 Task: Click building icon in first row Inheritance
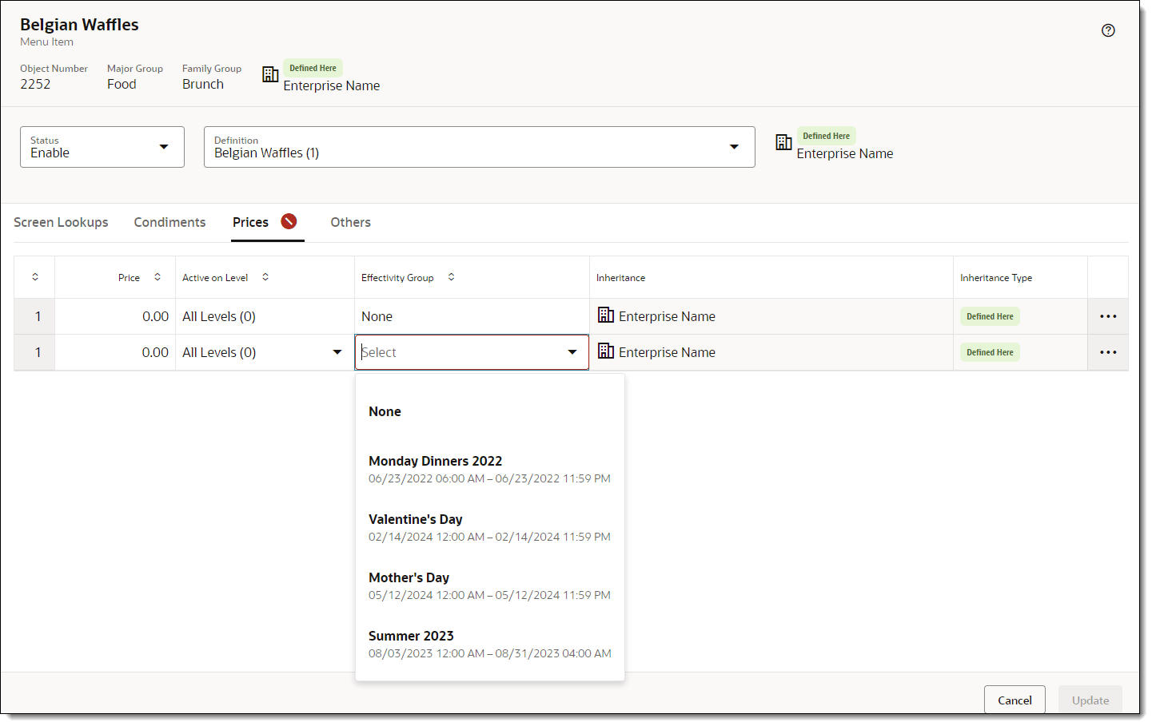tap(606, 315)
